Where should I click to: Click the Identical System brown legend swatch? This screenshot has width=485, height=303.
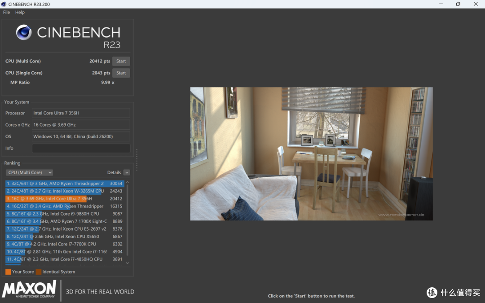[x=39, y=272]
